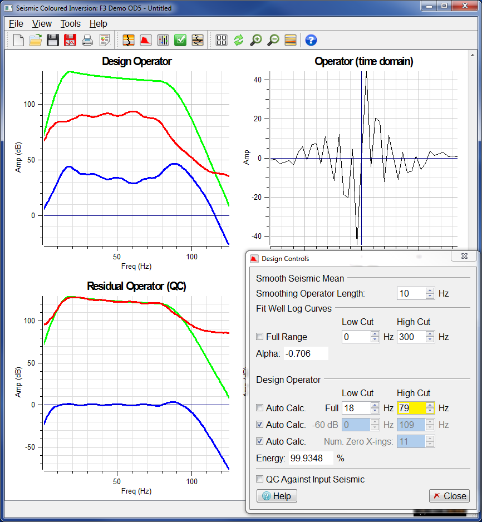Viewport: 482px width, 522px height.
Task: Maximize the Seismic Coloured Inversion window
Action: click(444, 6)
